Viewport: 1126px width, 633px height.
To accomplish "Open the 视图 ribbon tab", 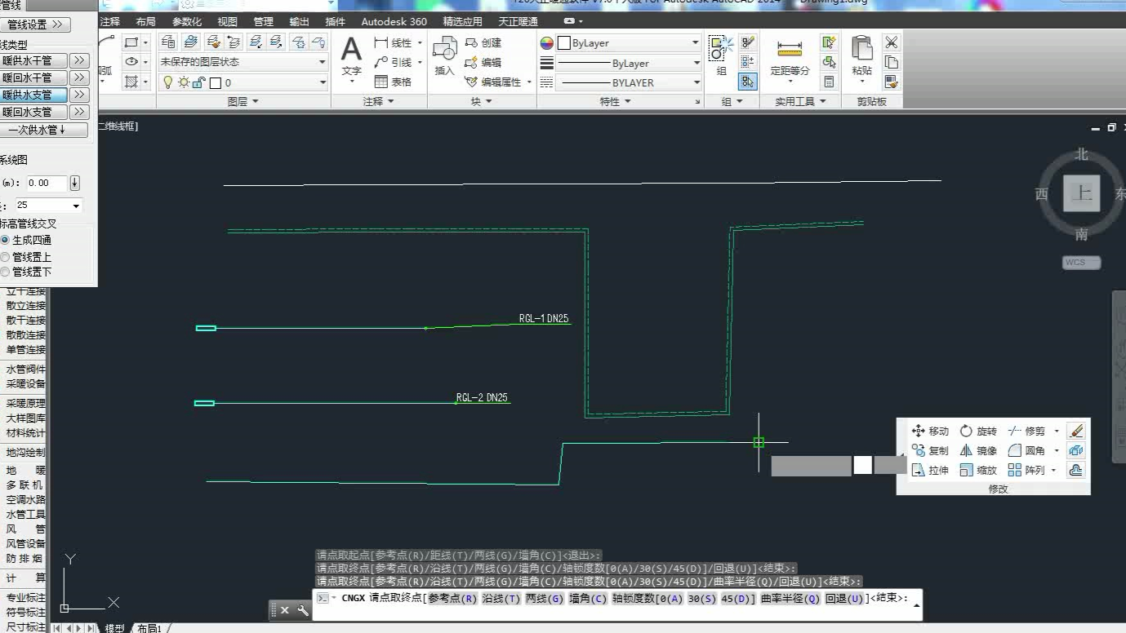I will click(x=228, y=22).
